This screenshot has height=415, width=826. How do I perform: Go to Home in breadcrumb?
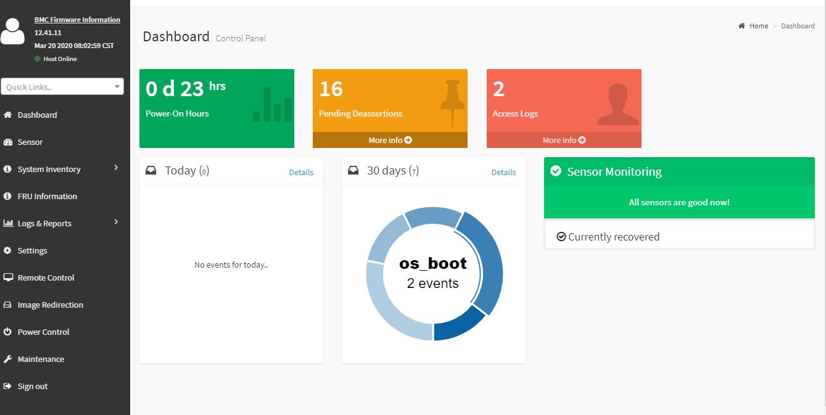(x=759, y=26)
